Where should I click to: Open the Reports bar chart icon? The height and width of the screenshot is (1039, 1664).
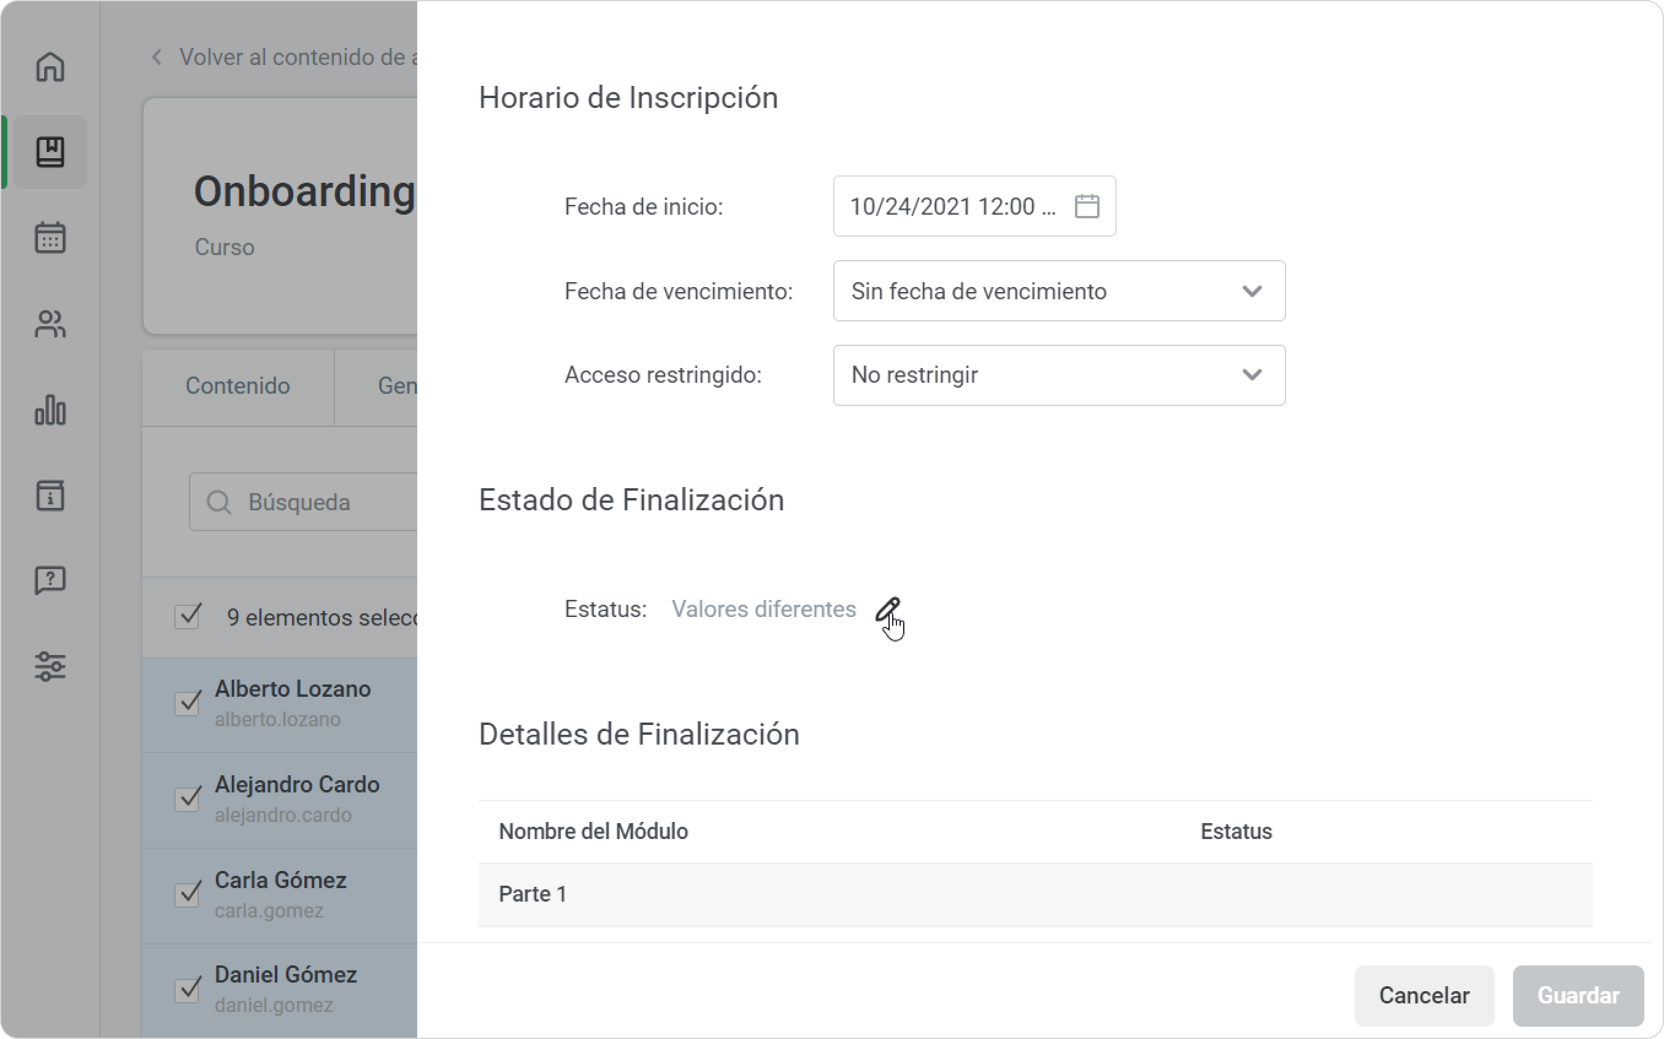coord(50,410)
